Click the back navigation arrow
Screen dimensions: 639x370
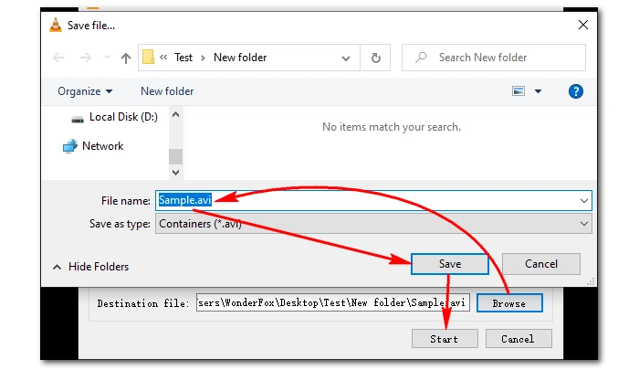click(59, 58)
